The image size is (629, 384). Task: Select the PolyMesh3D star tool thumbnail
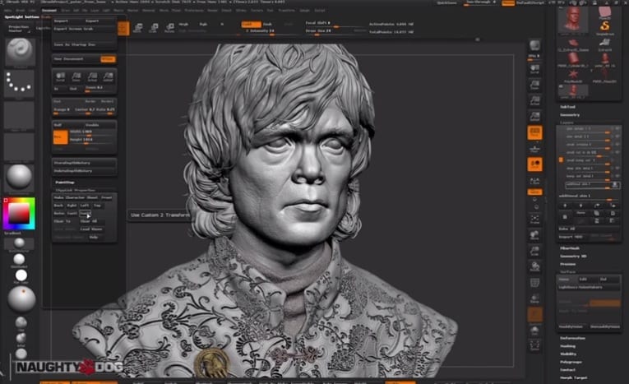pos(573,74)
